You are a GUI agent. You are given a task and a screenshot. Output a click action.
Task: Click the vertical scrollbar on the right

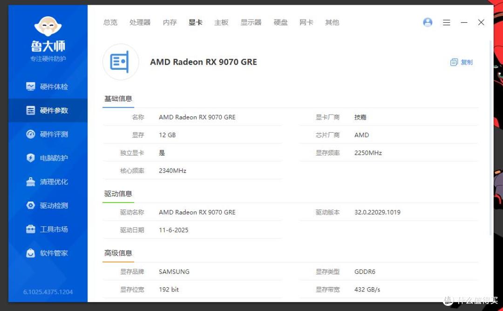click(490, 138)
